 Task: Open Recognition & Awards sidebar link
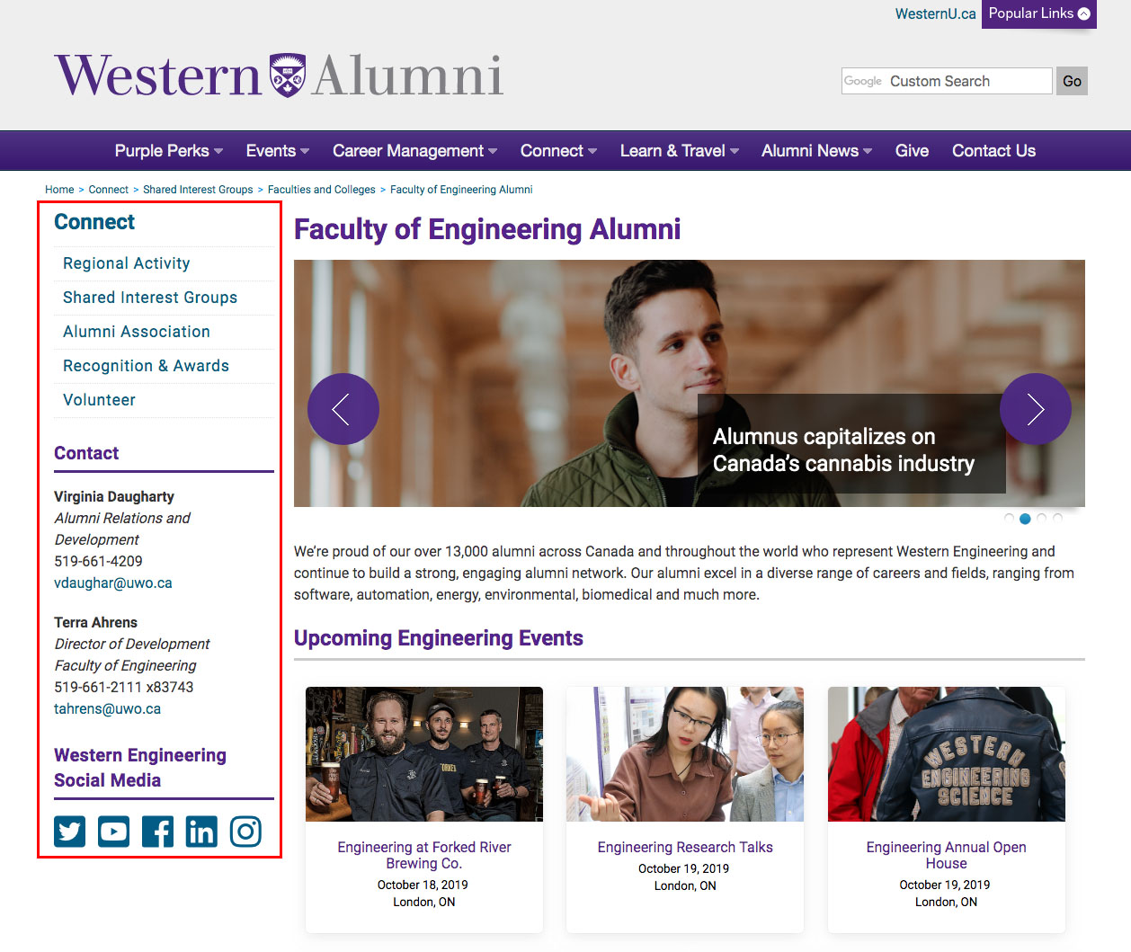(146, 366)
